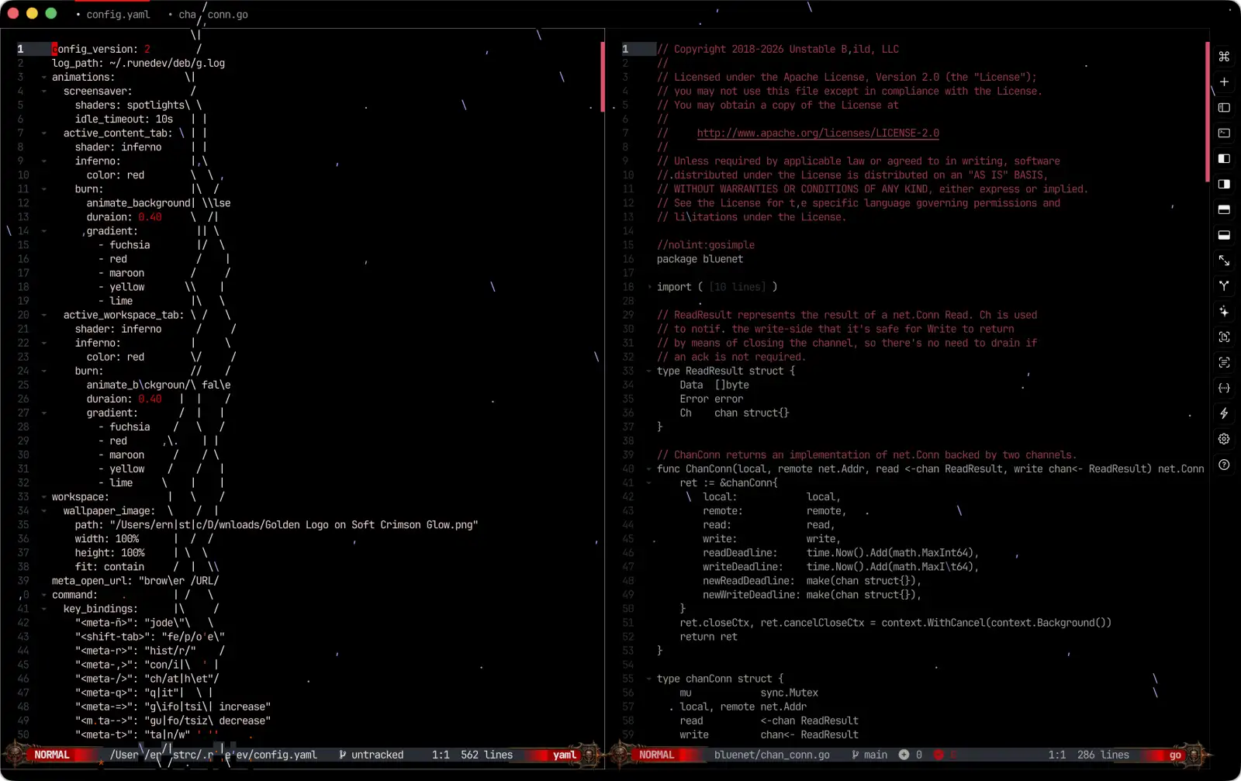
Task: Expand the folded import block arrow
Action: pos(649,287)
